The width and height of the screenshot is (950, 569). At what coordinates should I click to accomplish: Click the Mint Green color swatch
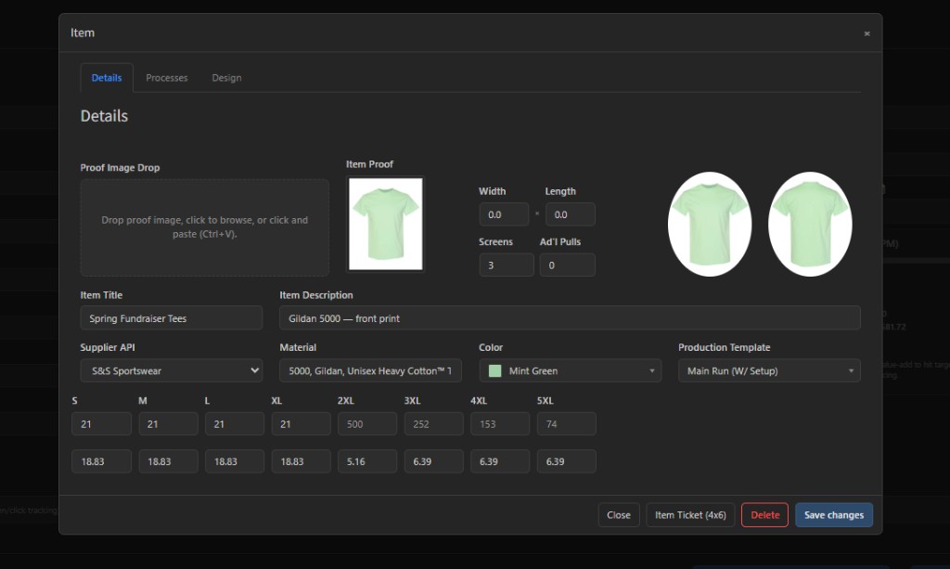pos(495,371)
